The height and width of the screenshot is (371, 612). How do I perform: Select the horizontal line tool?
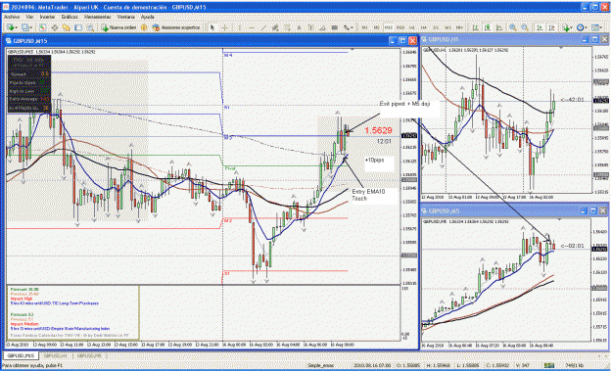coord(252,27)
